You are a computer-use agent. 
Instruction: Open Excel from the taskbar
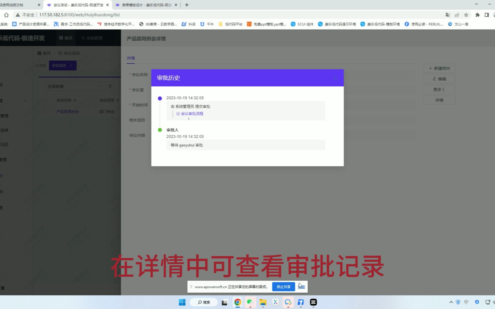pyautogui.click(x=275, y=302)
